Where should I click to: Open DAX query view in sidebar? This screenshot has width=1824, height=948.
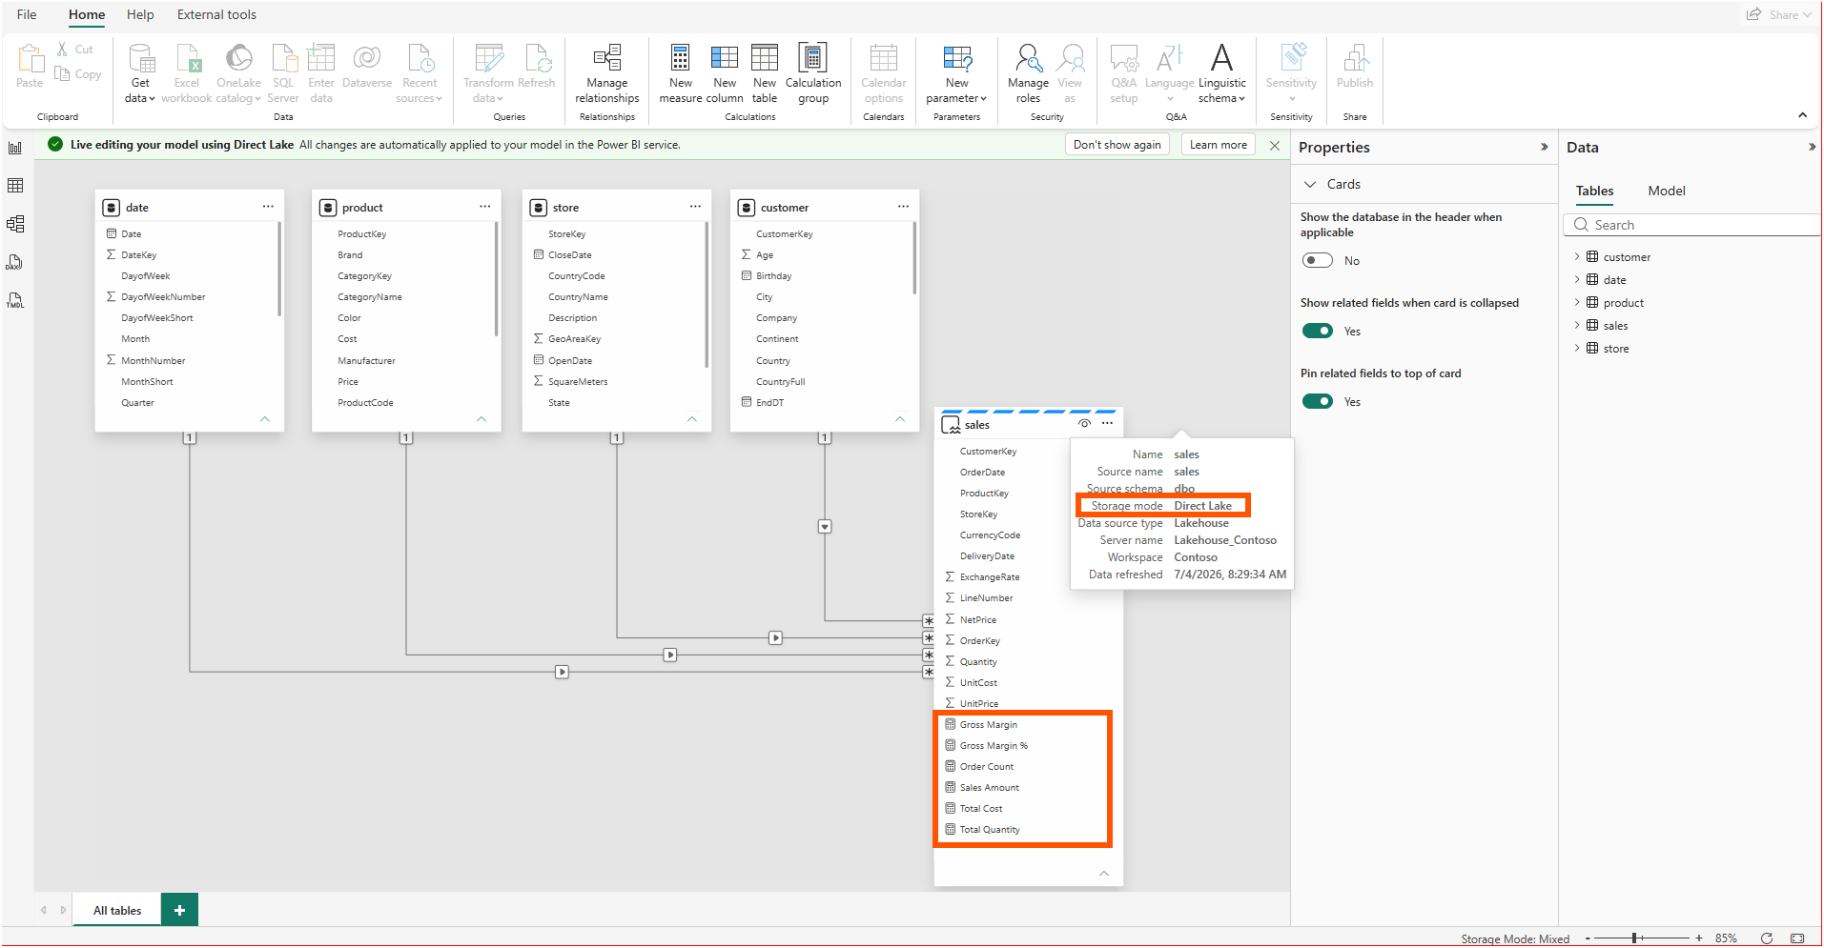(15, 262)
